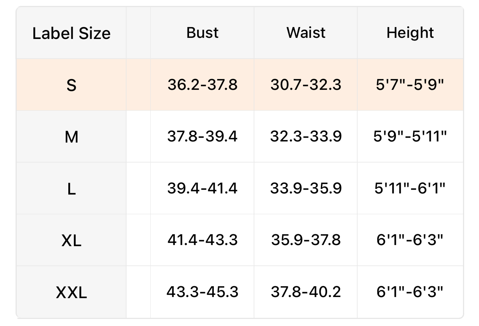
Task: Select waist value 30.7-32.3
Action: coord(306,85)
